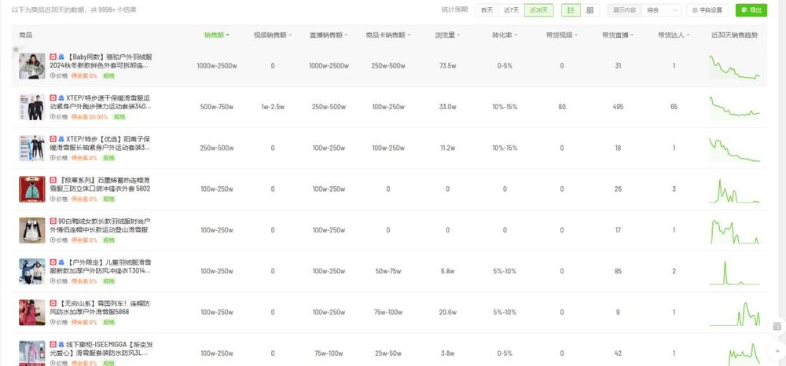Image resolution: width=786 pixels, height=366 pixels.
Task: Sort by 带货直播 column
Action: [618, 35]
